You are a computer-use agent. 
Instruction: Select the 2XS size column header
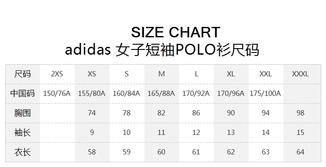pos(57,74)
